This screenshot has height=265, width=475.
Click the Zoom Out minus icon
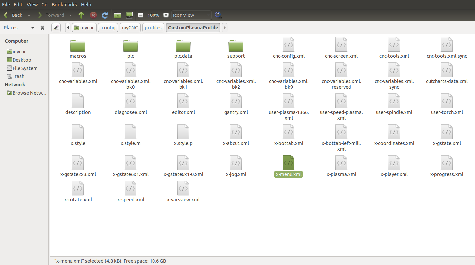[x=141, y=15]
